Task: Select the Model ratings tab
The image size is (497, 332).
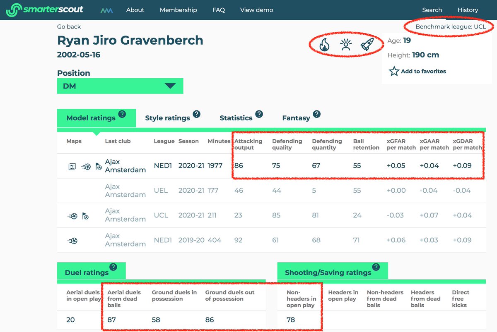Action: point(97,118)
